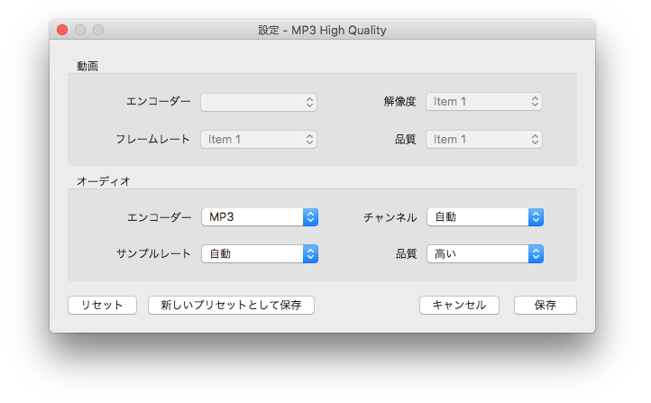
Task: Click the チャンネル label text
Action: [x=390, y=217]
